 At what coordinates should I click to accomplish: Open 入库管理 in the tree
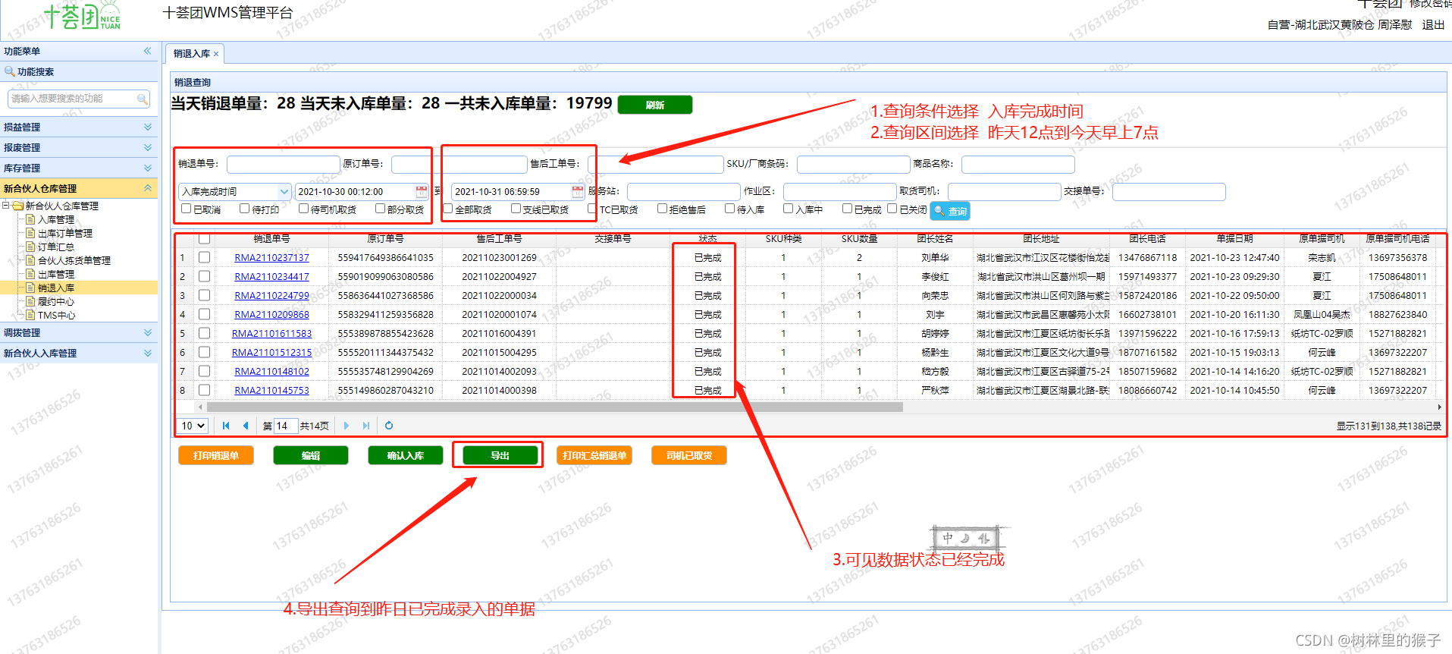pos(56,219)
